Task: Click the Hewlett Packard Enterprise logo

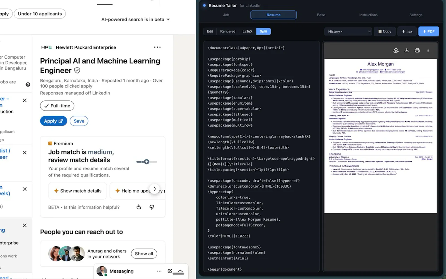Action: pyautogui.click(x=47, y=47)
